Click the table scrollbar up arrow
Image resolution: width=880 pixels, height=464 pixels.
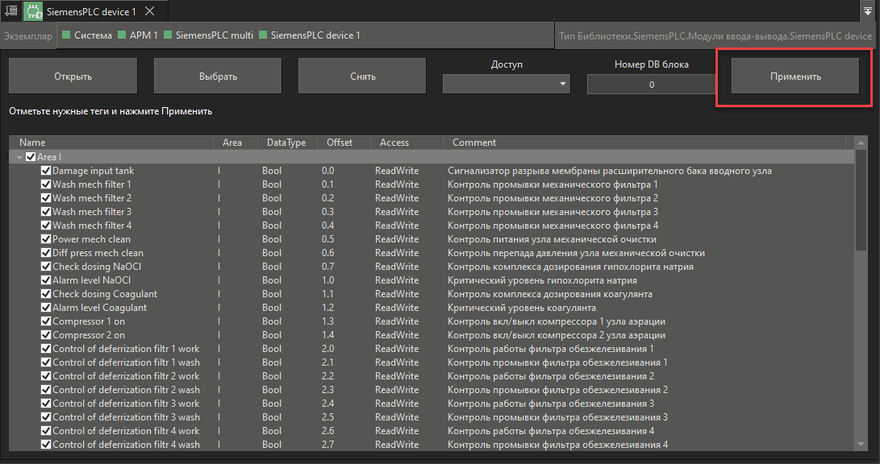point(861,143)
